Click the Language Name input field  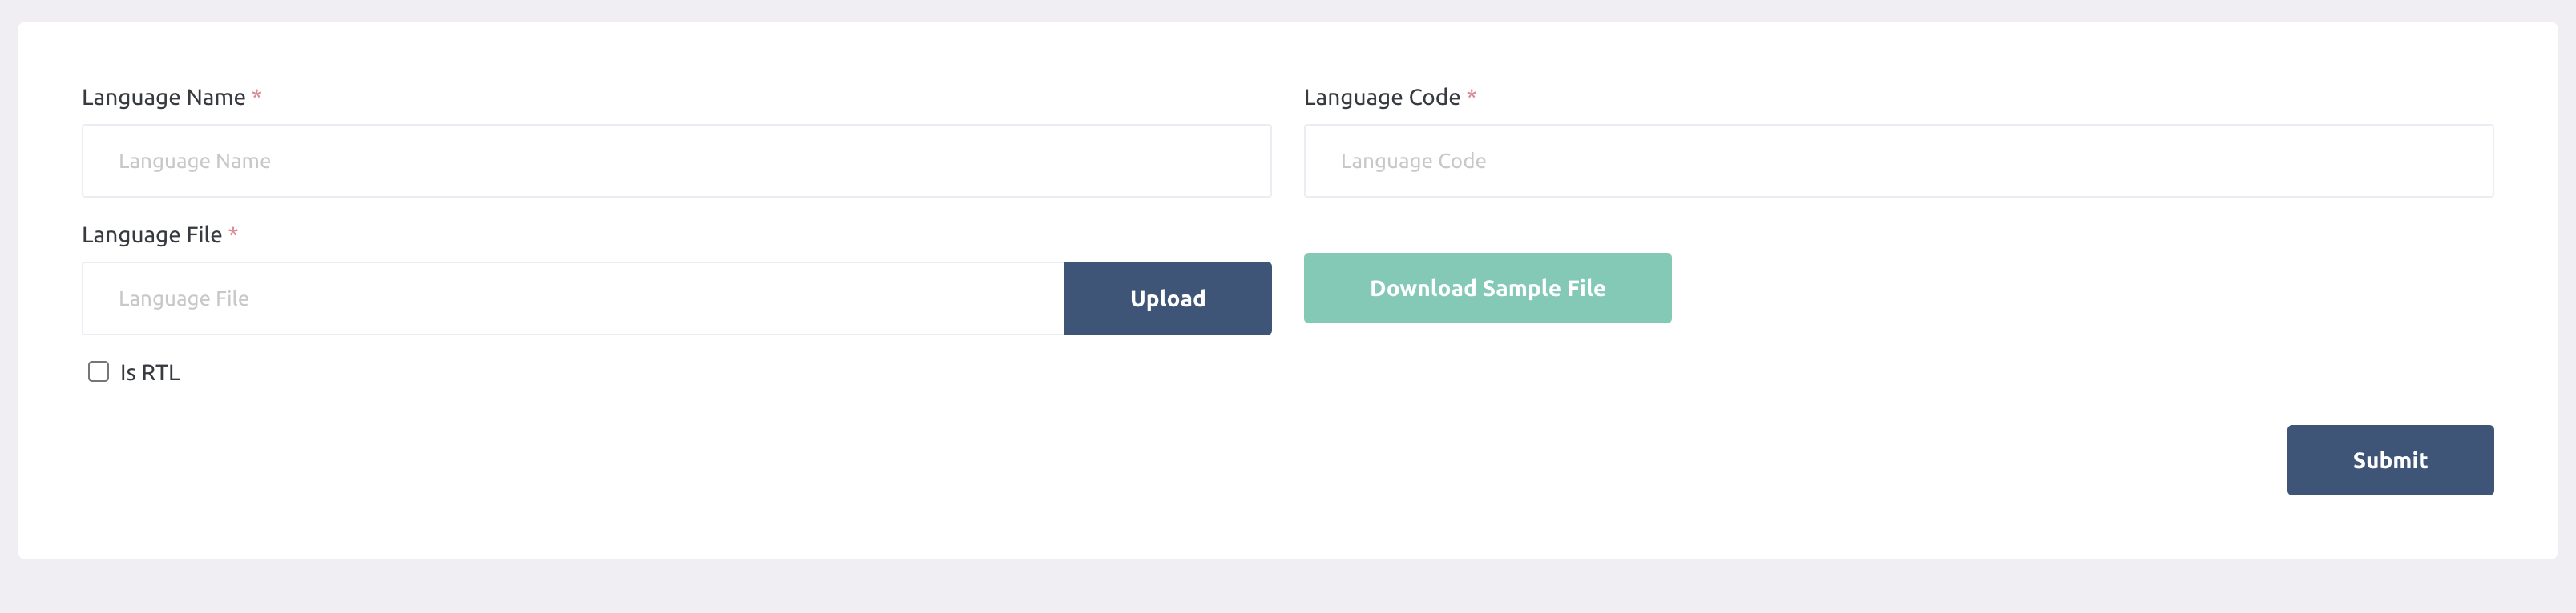676,161
